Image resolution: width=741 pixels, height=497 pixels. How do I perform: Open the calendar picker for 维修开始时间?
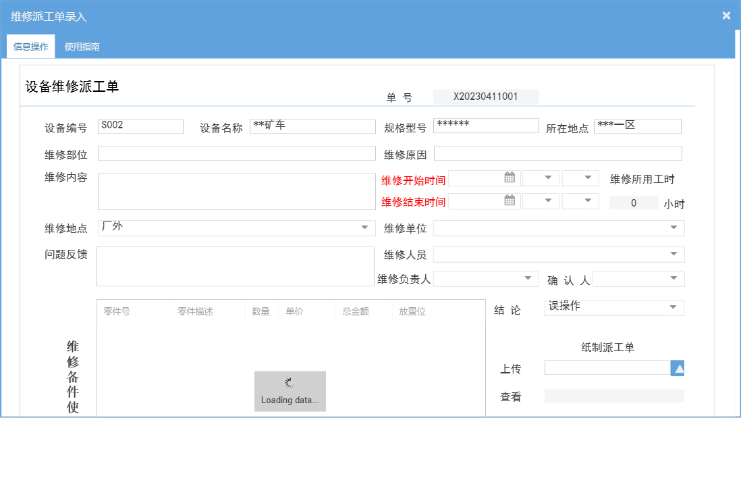pos(510,177)
